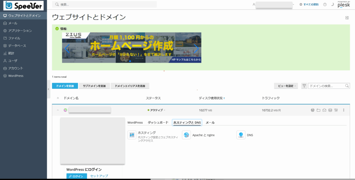Screen dimensions: 355x180
Task: Click the ドメインを追加 button
Action: [x=65, y=86]
